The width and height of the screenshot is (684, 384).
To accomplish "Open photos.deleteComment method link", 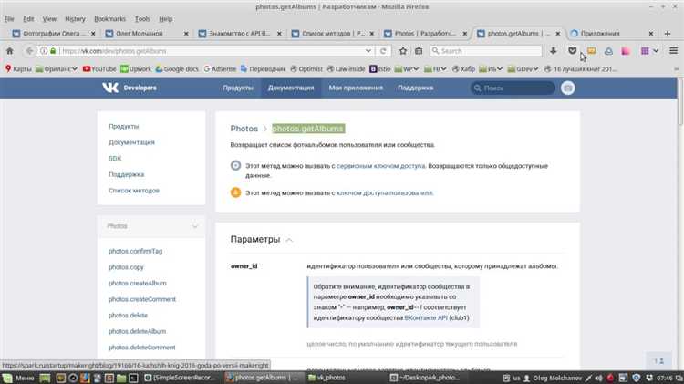I will click(x=141, y=348).
